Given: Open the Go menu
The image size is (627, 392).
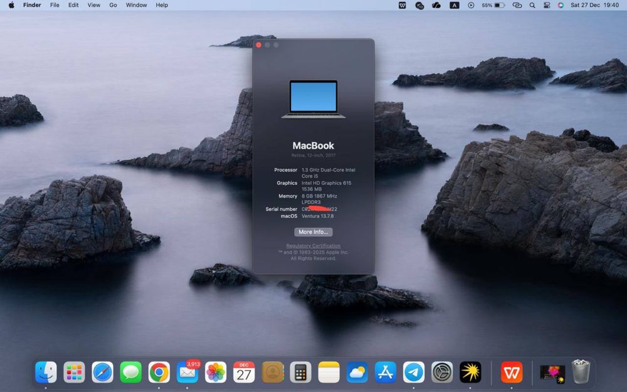Looking at the screenshot, I should click(x=113, y=5).
